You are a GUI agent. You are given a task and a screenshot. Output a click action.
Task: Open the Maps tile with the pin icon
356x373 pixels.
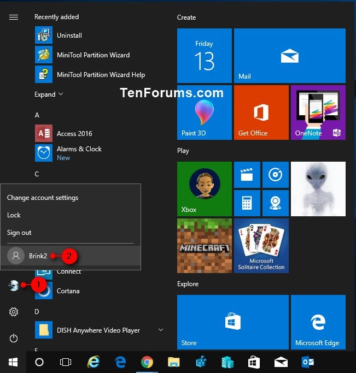(276, 203)
